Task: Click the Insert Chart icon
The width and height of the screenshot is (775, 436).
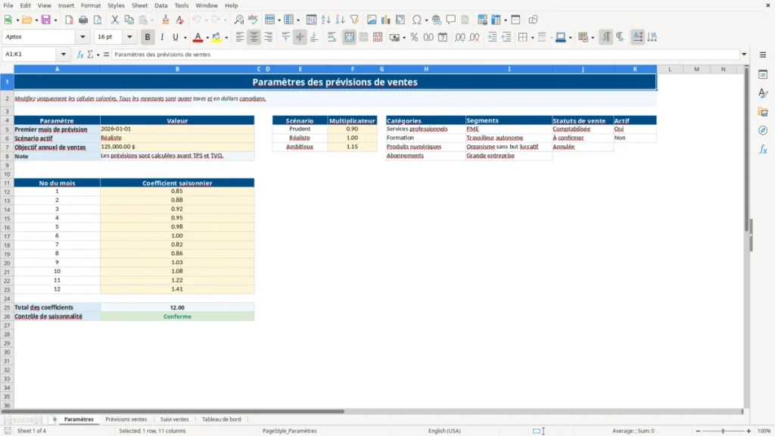Action: (385, 20)
